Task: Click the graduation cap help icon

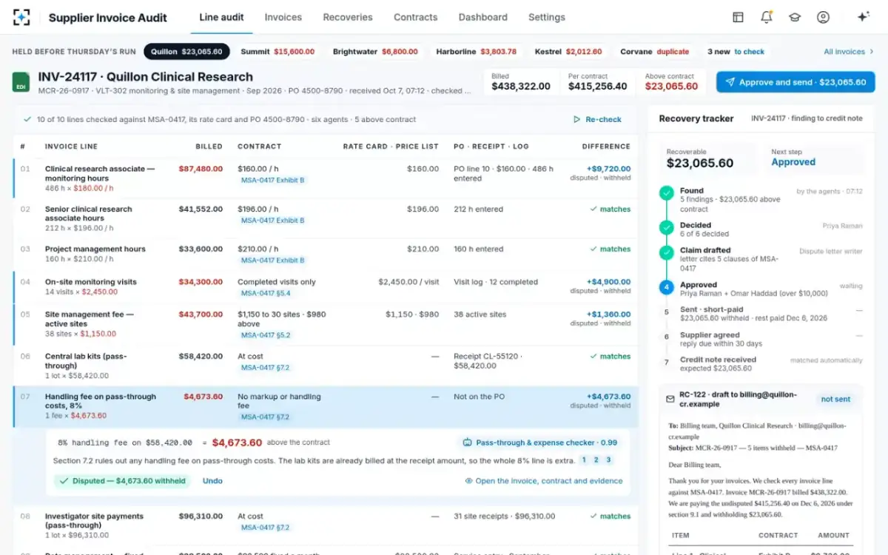Action: click(795, 17)
